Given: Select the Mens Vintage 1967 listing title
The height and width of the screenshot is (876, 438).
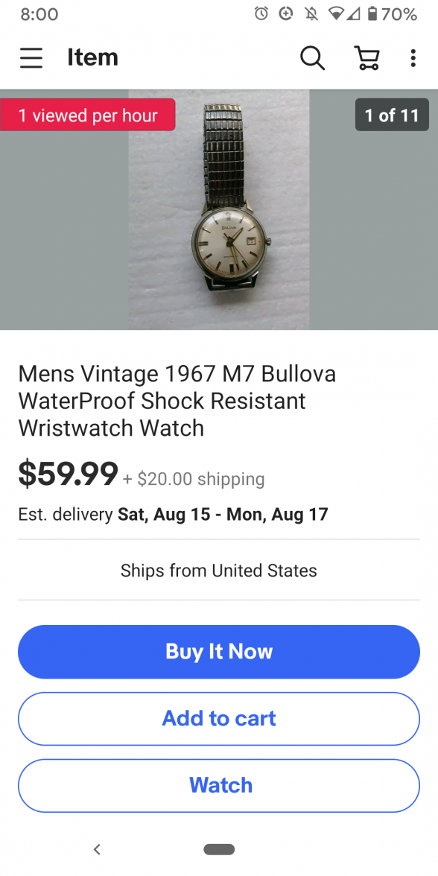Looking at the screenshot, I should point(177,401).
